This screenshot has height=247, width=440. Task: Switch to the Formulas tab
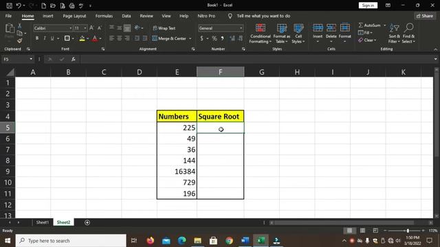(x=104, y=16)
